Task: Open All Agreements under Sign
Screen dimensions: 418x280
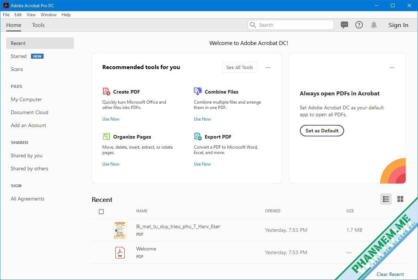Action: coord(27,199)
